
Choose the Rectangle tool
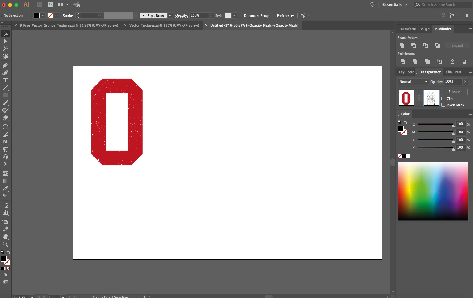(x=5, y=95)
